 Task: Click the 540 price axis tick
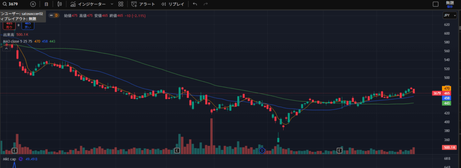[x=447, y=60]
